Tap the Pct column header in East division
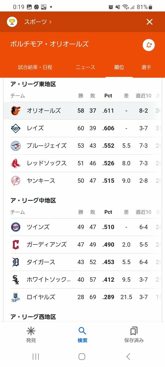The width and height of the screenshot is (165, 367). 108,95
